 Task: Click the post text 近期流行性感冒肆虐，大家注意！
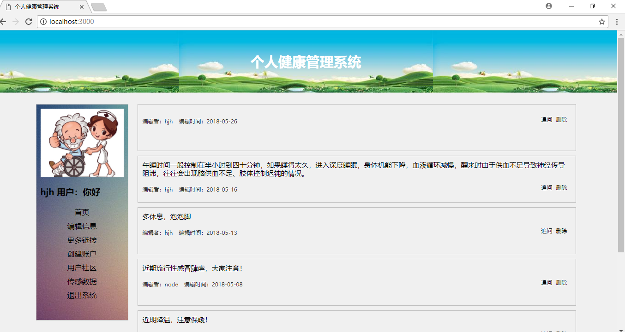coord(193,268)
